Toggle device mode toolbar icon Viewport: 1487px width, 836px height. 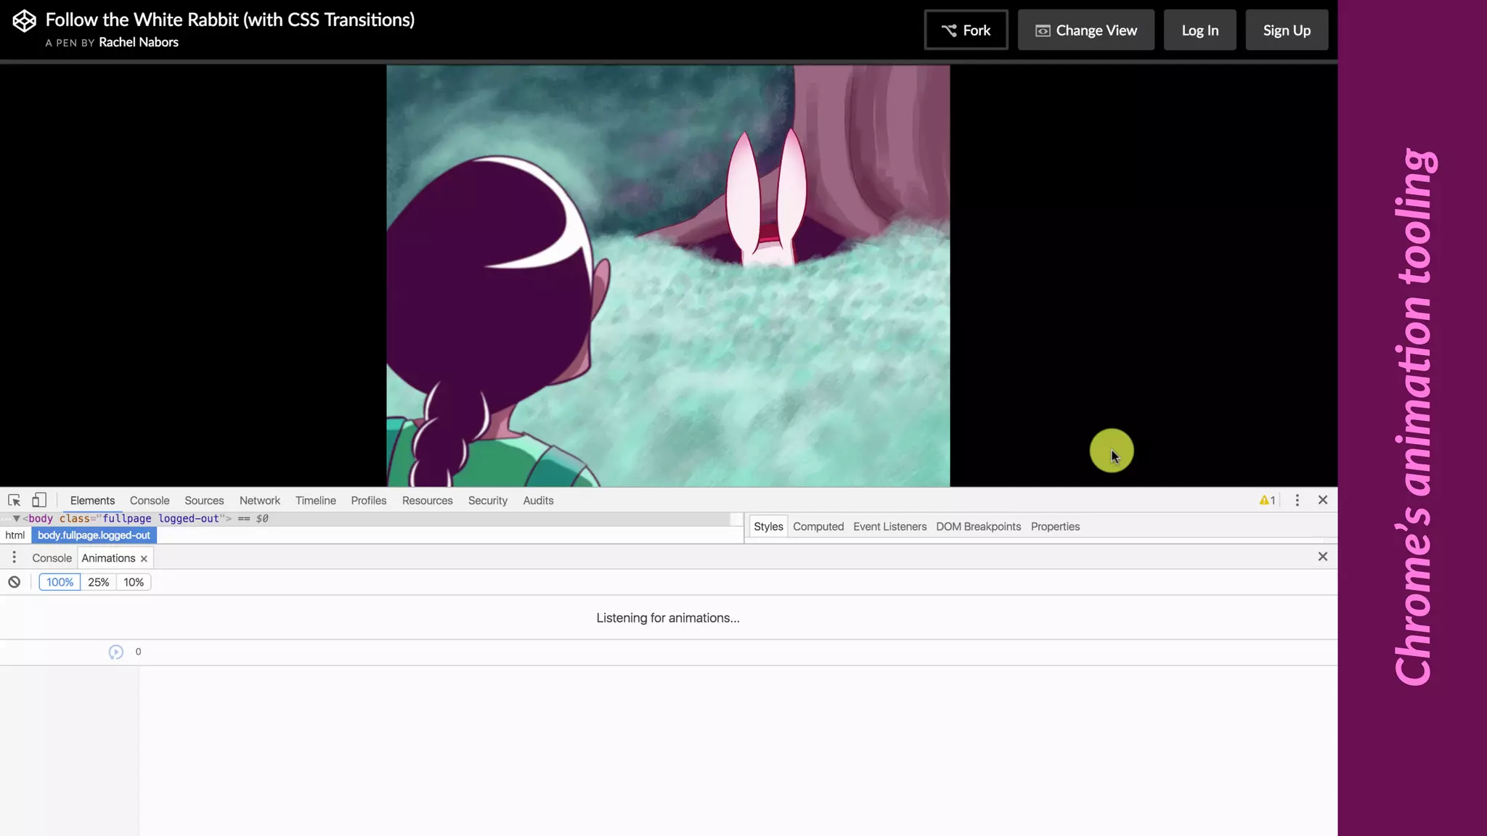39,501
